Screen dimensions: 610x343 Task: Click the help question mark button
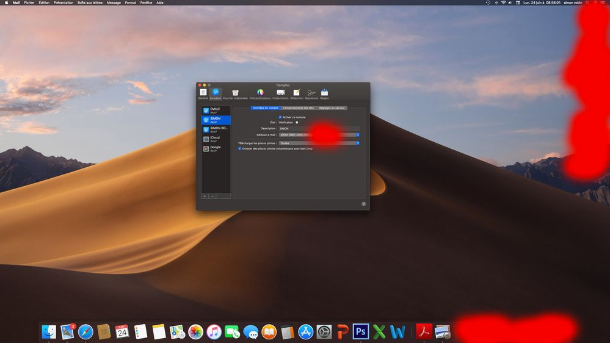pos(363,204)
